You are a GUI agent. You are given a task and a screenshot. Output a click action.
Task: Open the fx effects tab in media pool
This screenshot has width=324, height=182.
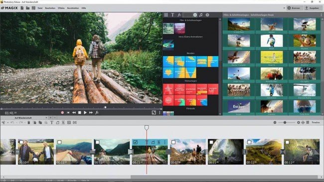(179, 15)
